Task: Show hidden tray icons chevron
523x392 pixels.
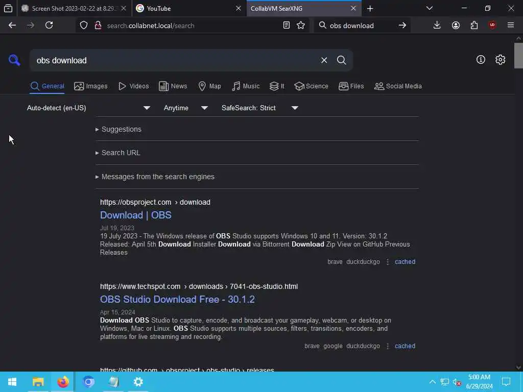Action: pos(432,382)
